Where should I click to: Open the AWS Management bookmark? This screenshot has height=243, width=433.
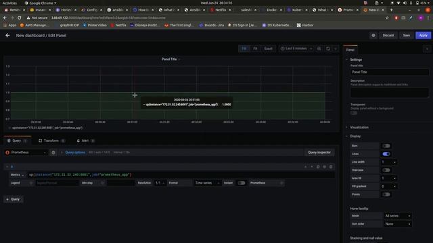point(35,25)
